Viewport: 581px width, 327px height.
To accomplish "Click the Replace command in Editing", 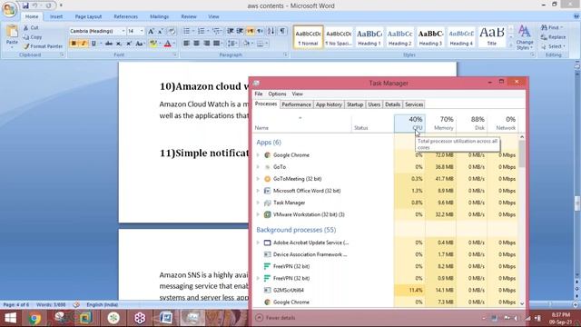I will pos(553,37).
